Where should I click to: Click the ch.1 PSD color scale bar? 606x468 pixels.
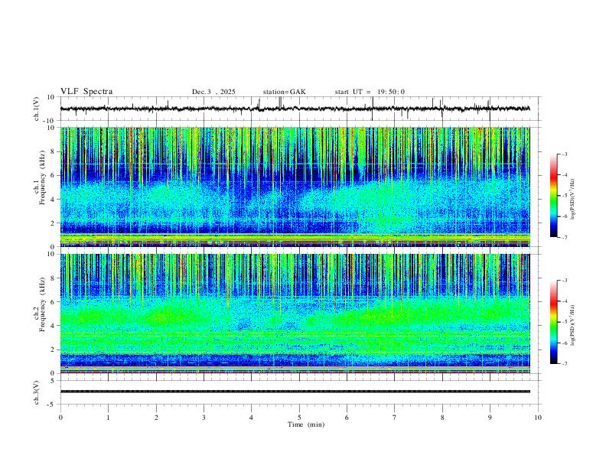tap(553, 196)
